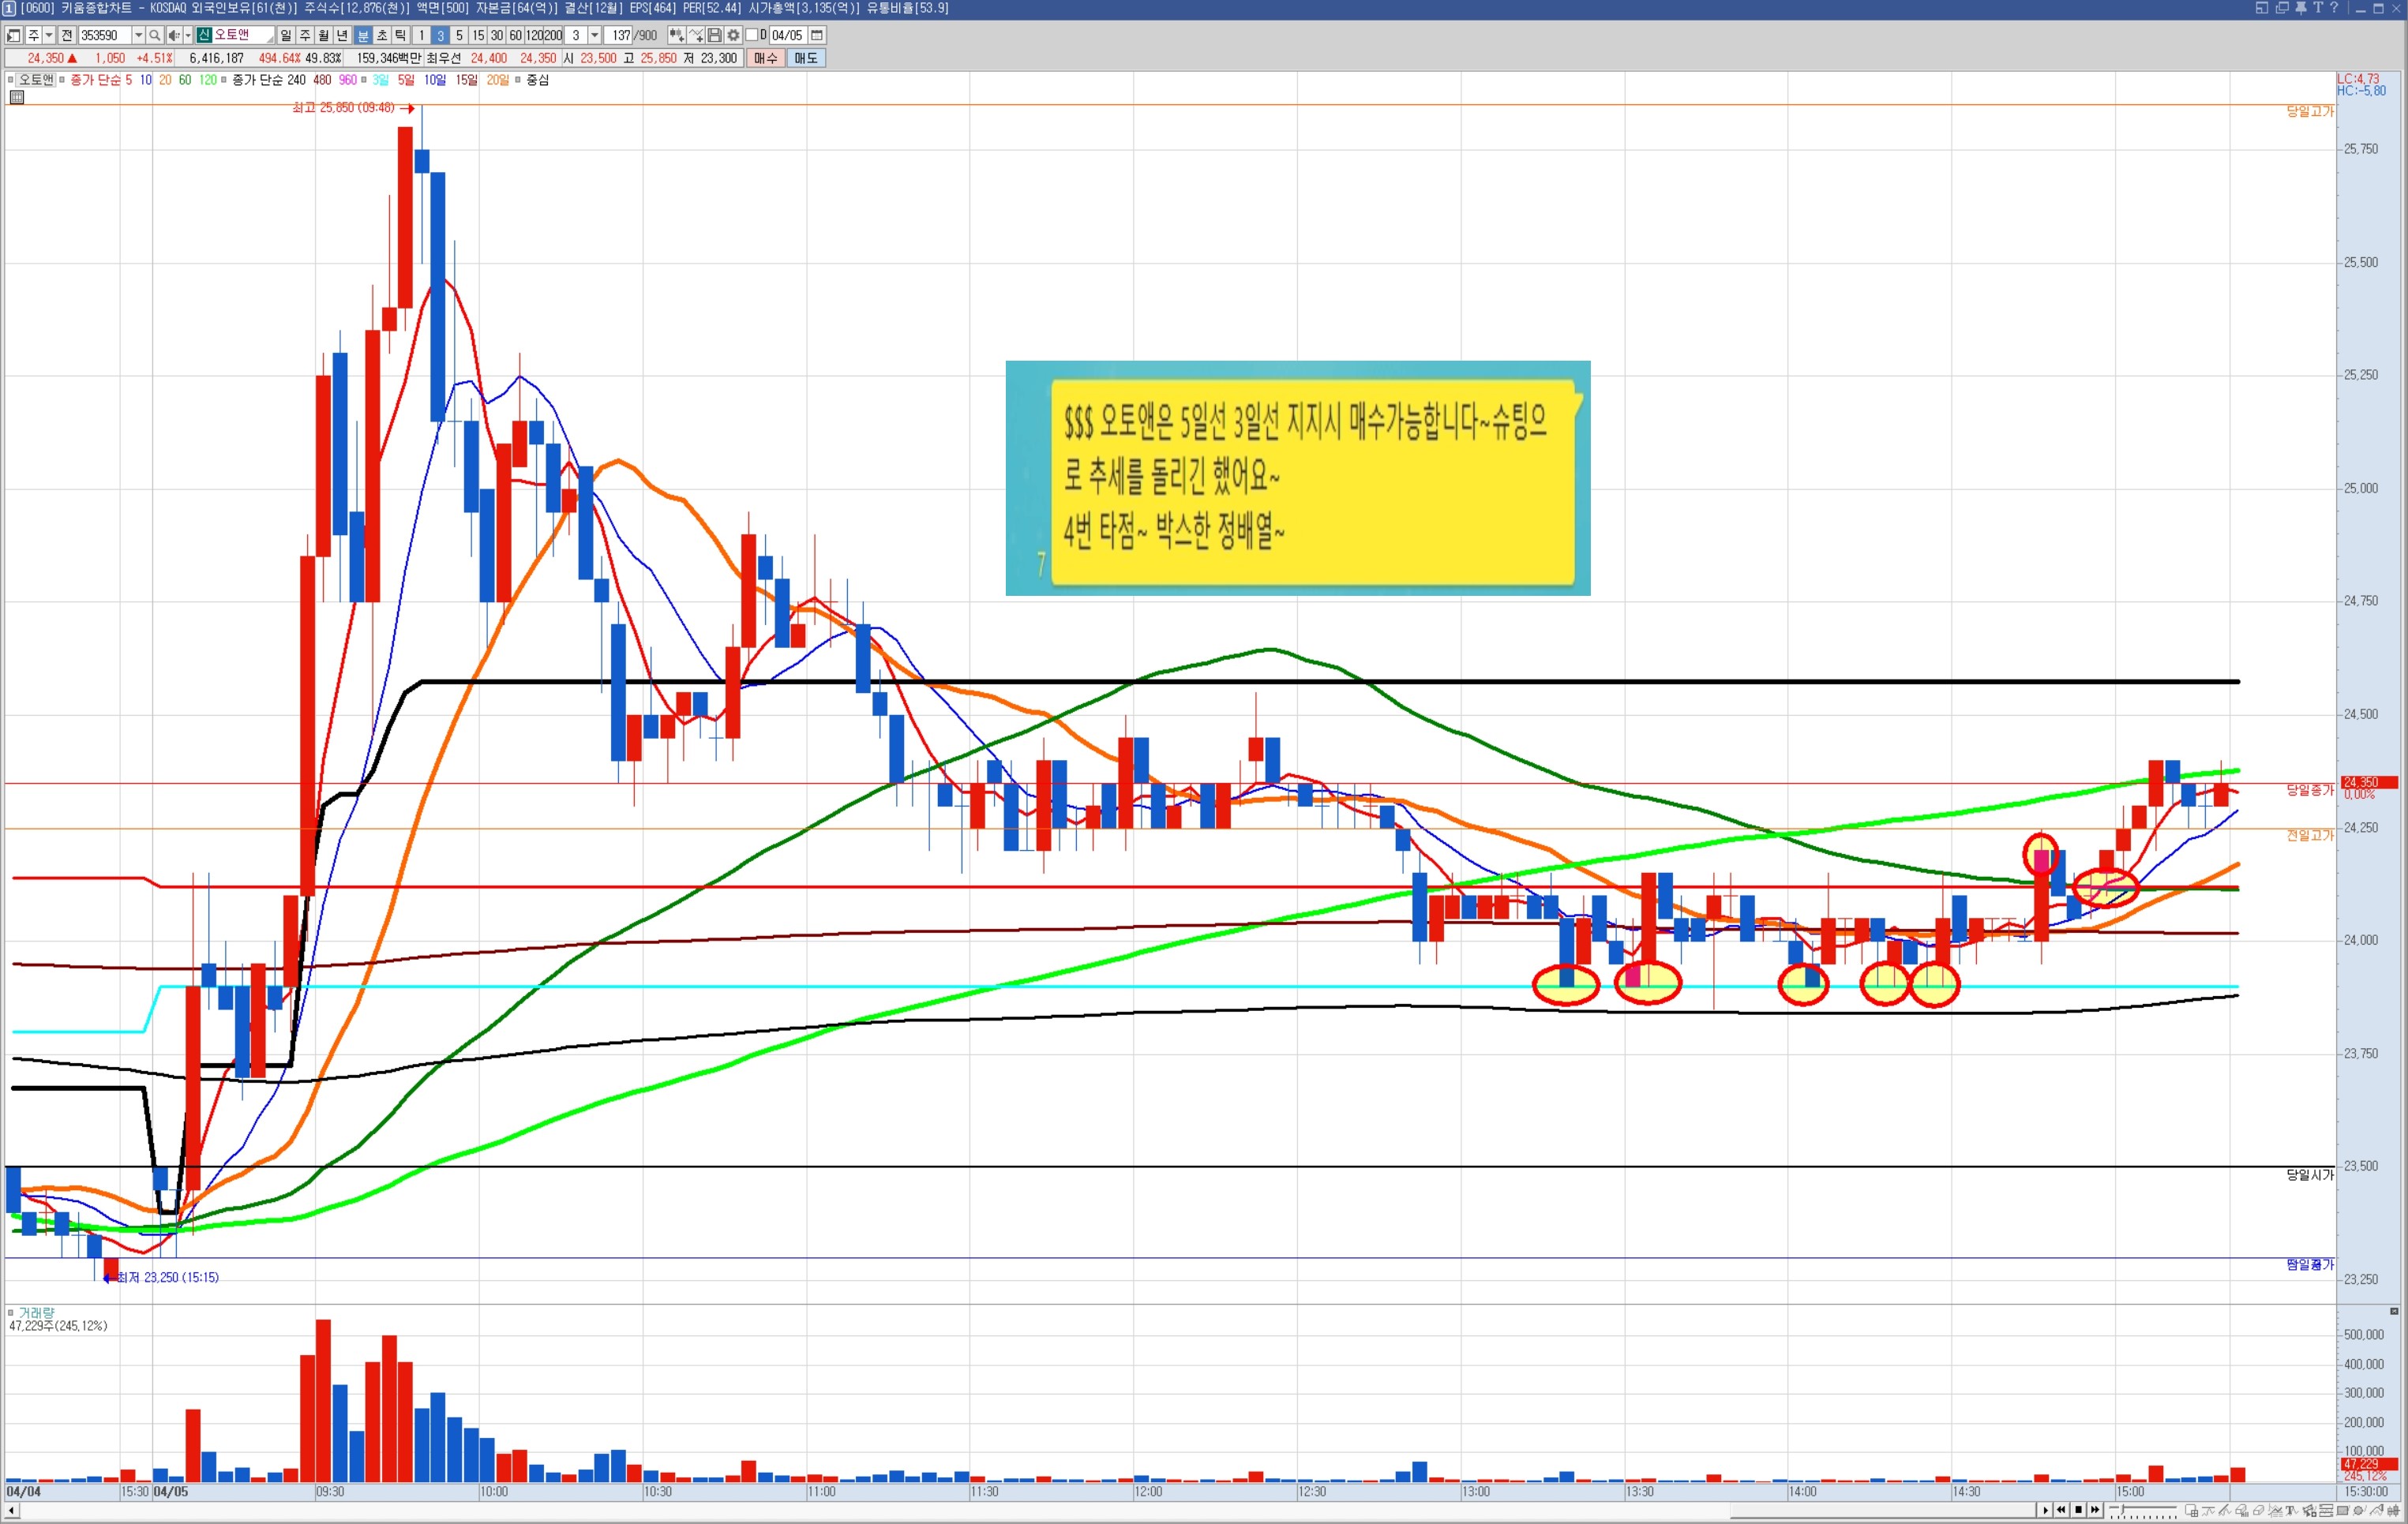Click the 매도 sell button

806,58
